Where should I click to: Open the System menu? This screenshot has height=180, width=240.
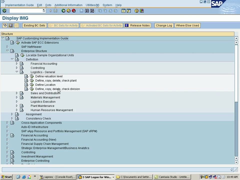pos(107,5)
